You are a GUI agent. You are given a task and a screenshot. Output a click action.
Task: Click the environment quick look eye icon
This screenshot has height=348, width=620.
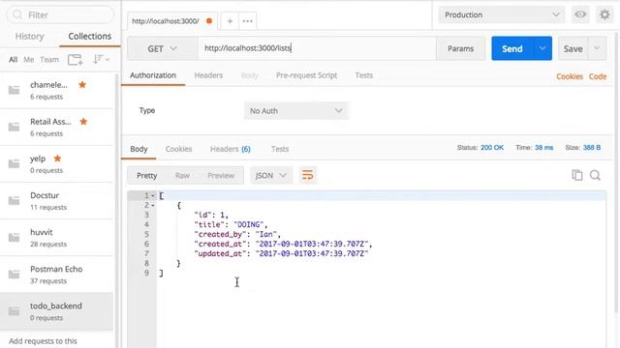580,14
